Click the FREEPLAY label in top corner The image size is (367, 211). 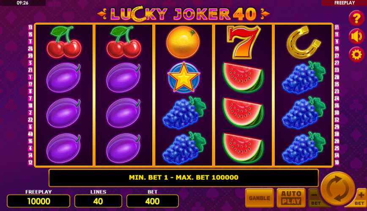[344, 3]
